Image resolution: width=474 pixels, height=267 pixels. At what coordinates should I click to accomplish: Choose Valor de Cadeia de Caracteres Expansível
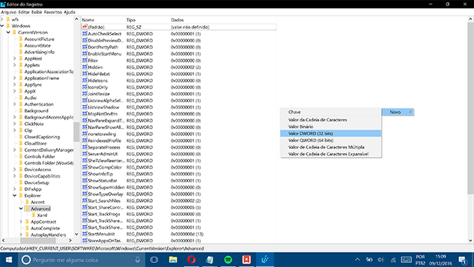[331, 154]
